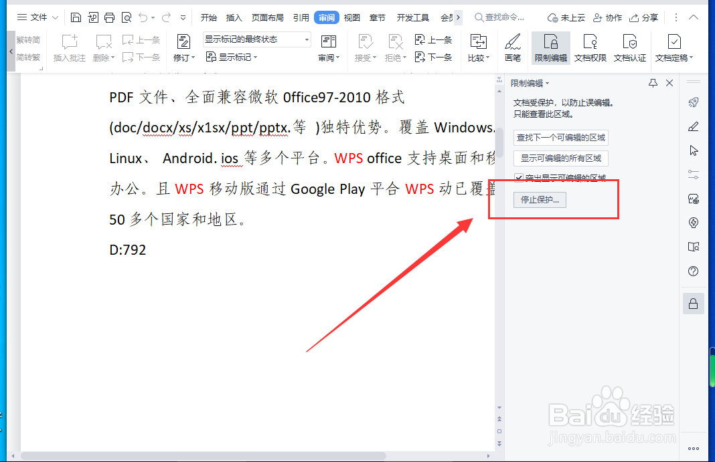Go to 上一条 revision
Viewport: 715px width, 462px height.
click(x=433, y=40)
